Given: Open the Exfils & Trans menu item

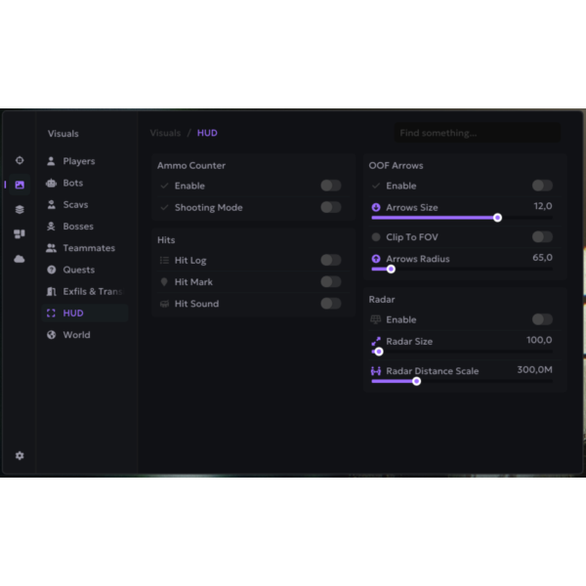Looking at the screenshot, I should point(85,291).
